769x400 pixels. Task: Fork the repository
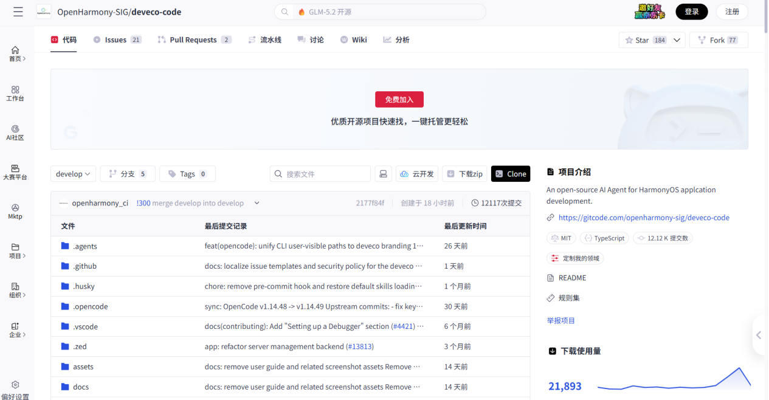coord(719,40)
